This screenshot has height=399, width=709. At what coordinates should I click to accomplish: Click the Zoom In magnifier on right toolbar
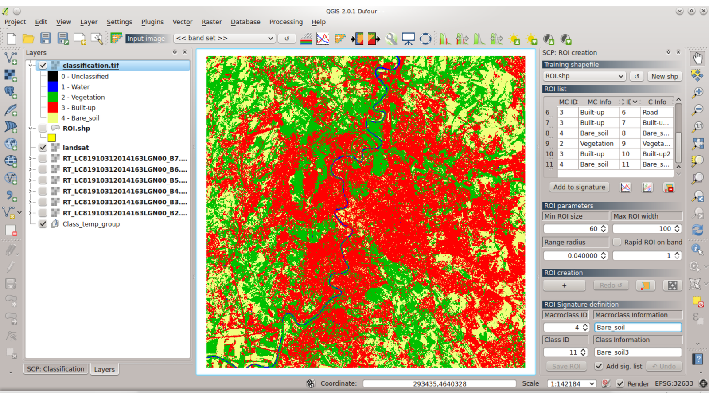(x=698, y=92)
